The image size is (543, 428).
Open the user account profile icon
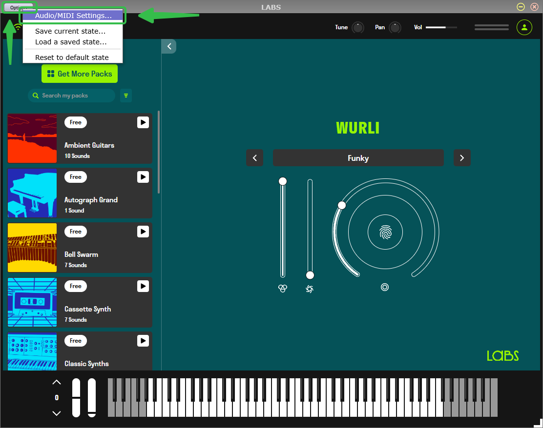524,27
